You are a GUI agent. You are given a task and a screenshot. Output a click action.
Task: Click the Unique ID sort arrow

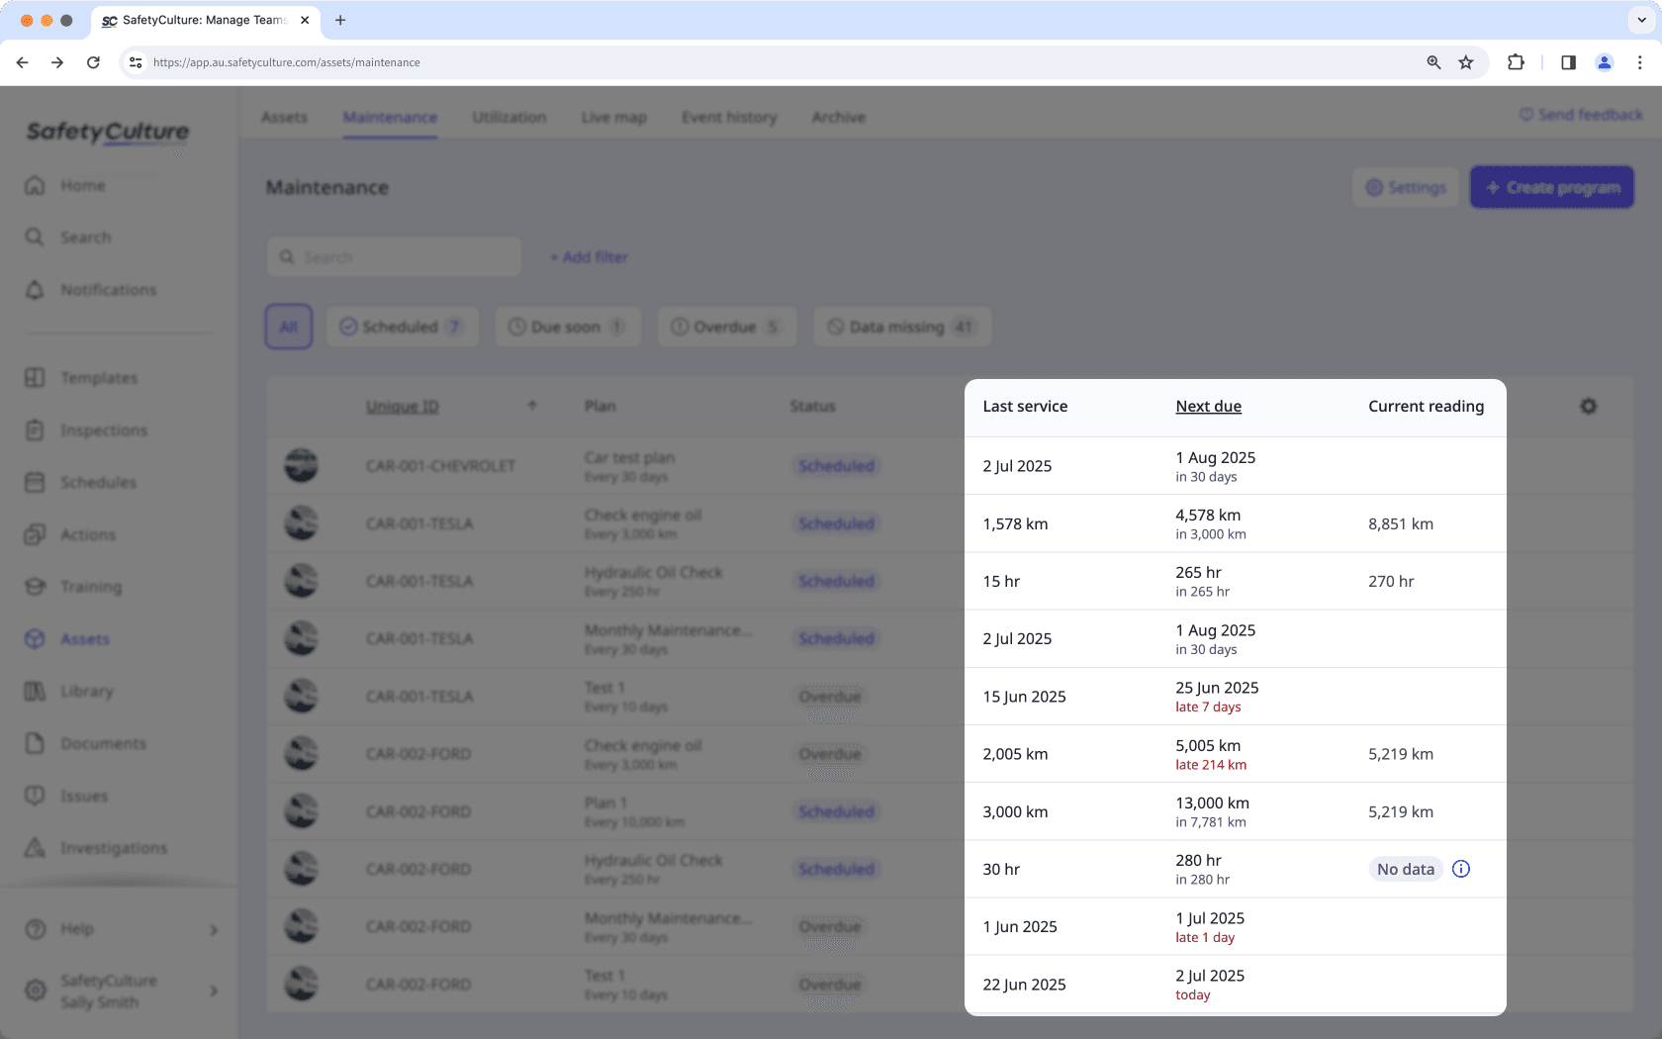point(532,406)
